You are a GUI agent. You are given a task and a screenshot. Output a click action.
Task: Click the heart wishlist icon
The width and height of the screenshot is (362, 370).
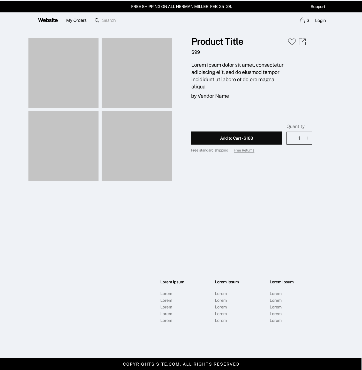(292, 42)
